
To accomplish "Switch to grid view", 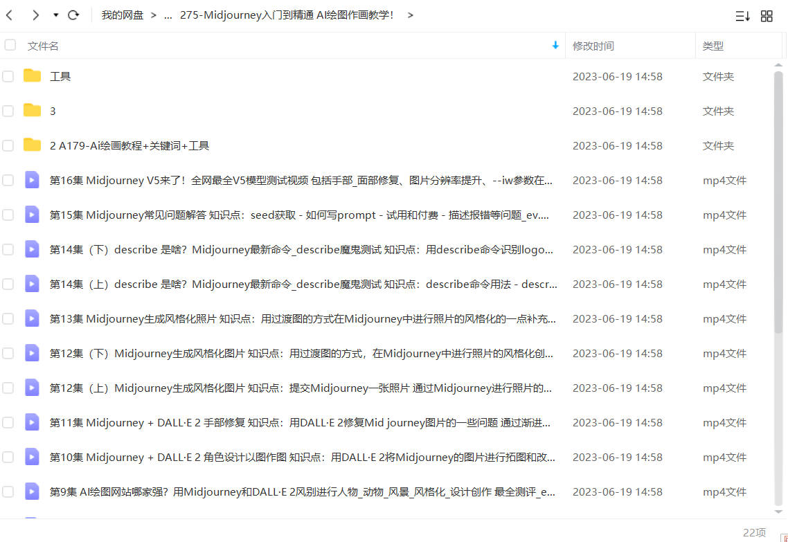I will tap(767, 16).
